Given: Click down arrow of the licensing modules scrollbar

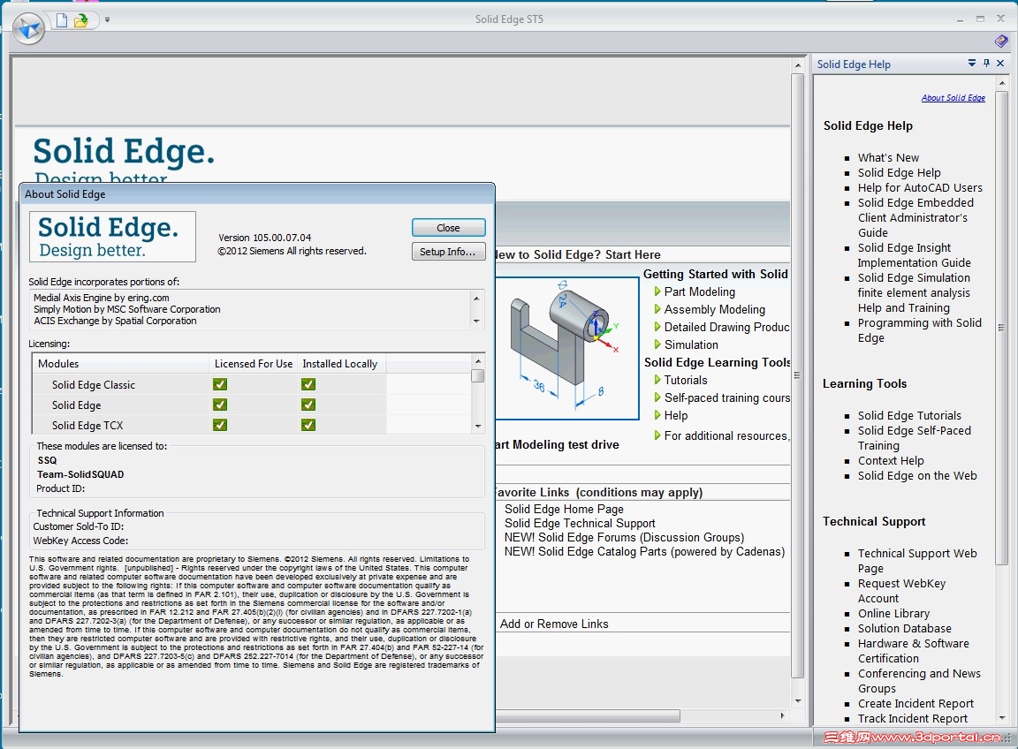Looking at the screenshot, I should (478, 427).
